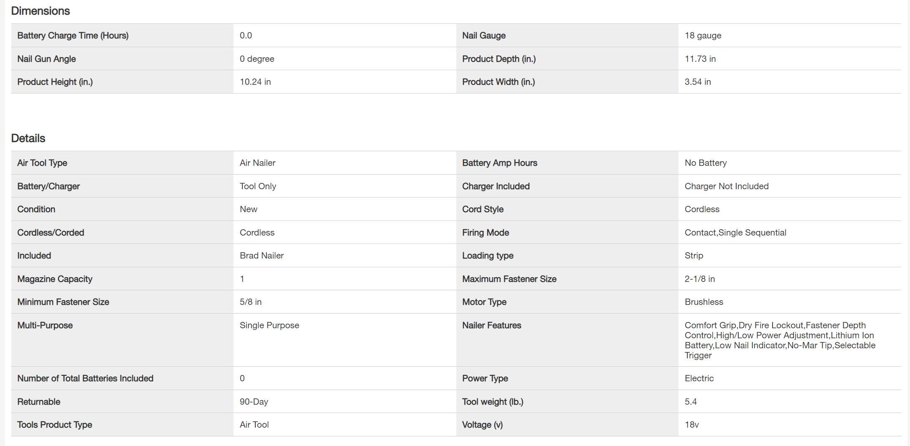Click the 18v voltage value
This screenshot has height=446, width=910.
point(691,425)
